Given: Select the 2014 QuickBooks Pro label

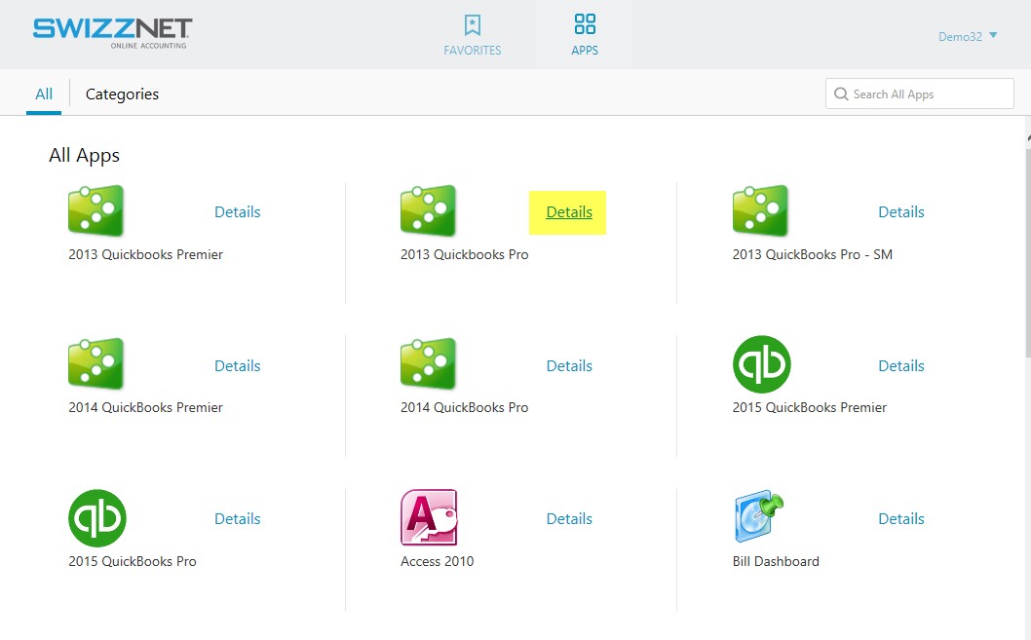Looking at the screenshot, I should point(464,408).
